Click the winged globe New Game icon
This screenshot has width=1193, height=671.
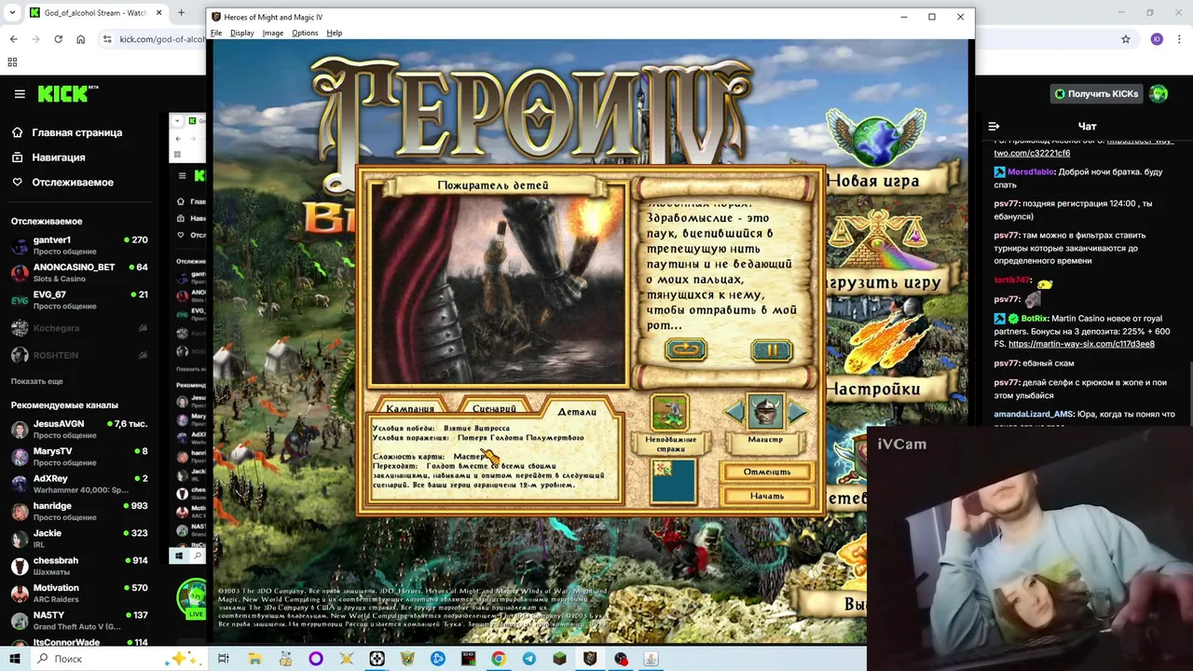point(875,137)
